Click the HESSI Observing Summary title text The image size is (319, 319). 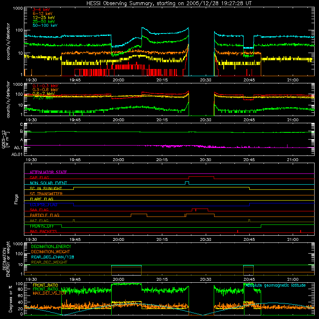coord(169,4)
